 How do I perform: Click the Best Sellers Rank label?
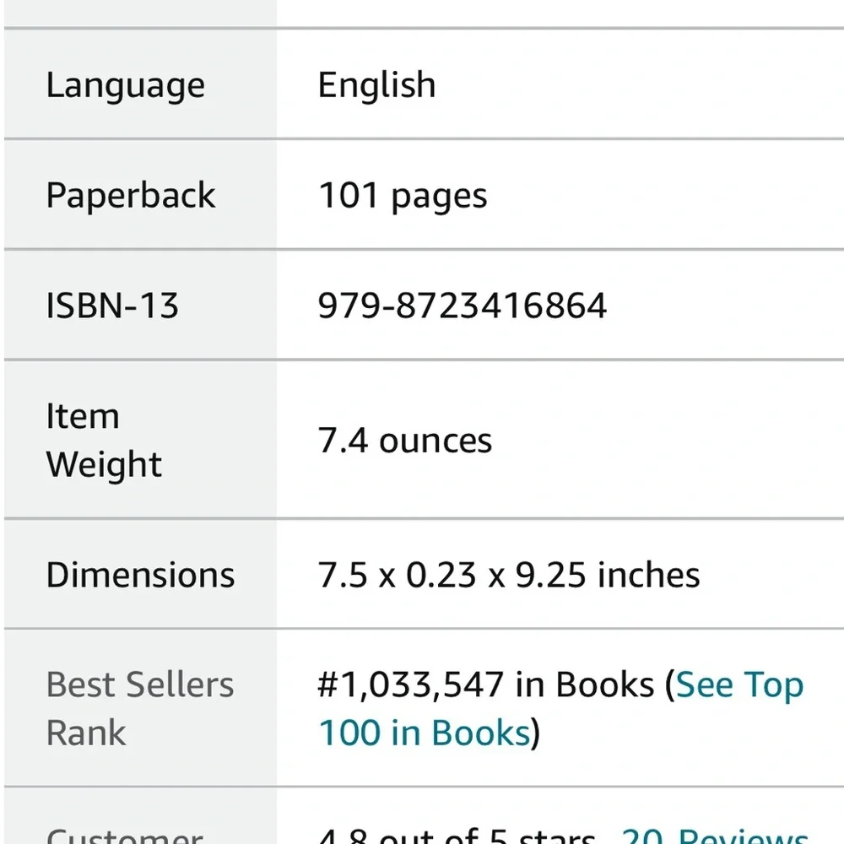pos(140,708)
